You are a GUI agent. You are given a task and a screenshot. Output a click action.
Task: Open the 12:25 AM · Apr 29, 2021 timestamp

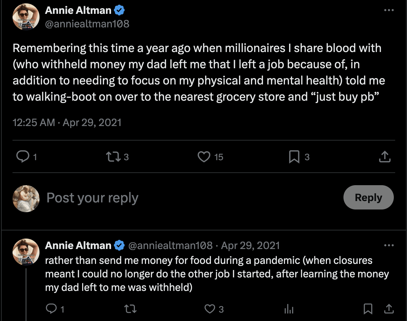click(x=67, y=122)
